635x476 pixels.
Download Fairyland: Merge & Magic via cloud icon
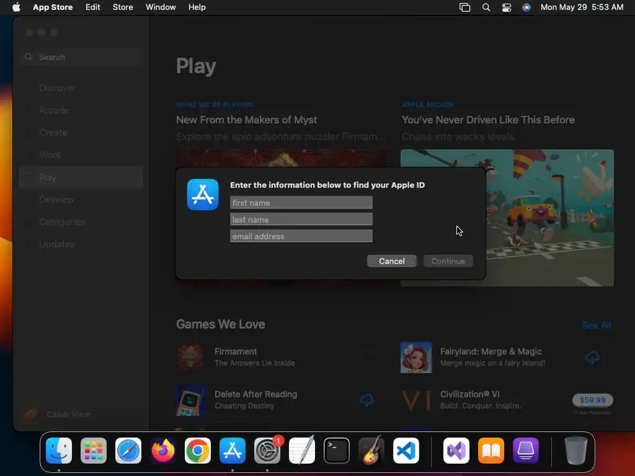pyautogui.click(x=592, y=358)
